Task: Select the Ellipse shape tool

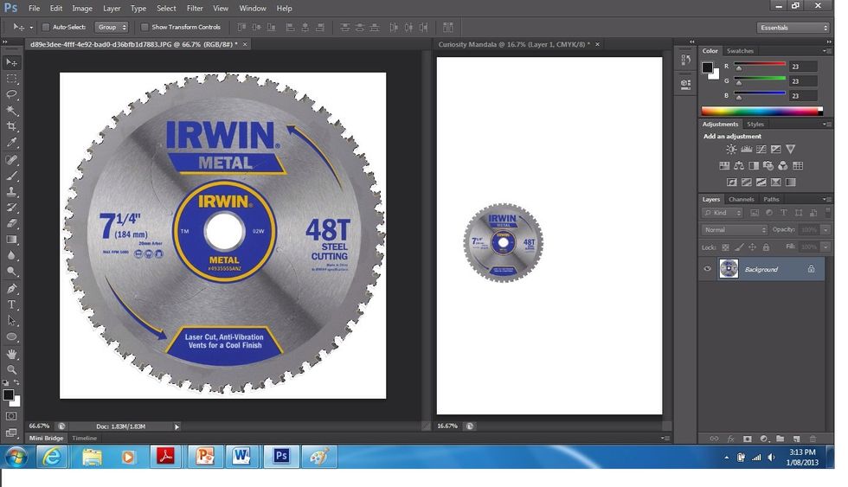Action: (x=11, y=336)
